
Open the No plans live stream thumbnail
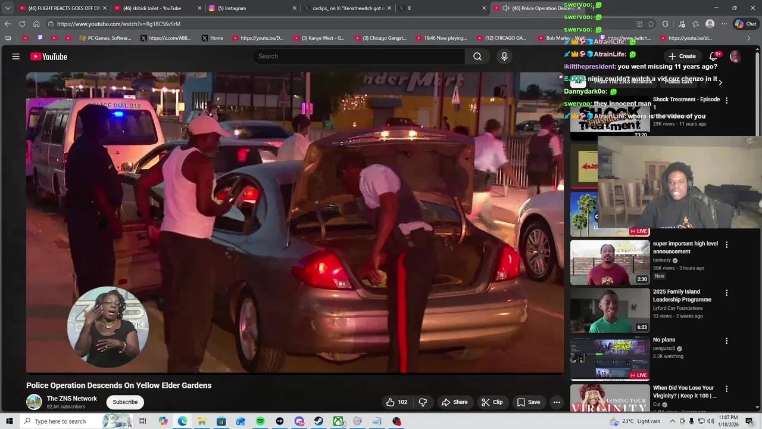610,359
